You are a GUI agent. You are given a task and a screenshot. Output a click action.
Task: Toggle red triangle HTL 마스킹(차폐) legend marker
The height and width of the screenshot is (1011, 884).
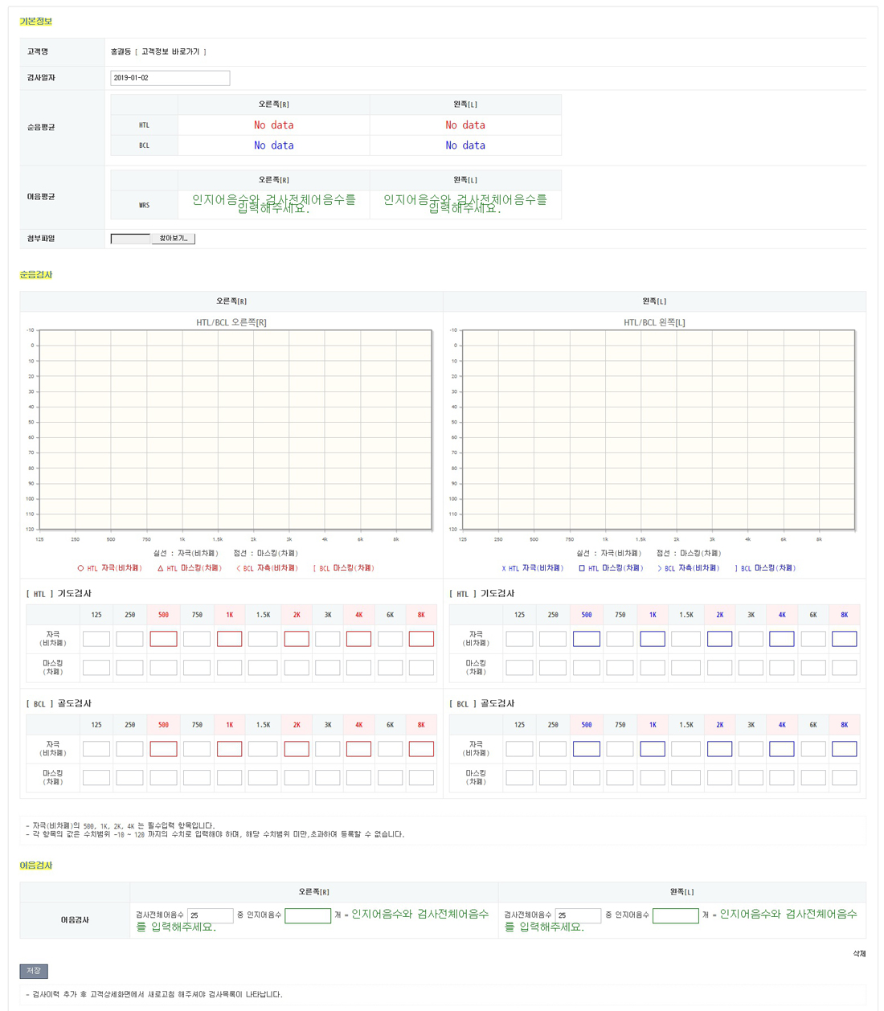pyautogui.click(x=190, y=568)
